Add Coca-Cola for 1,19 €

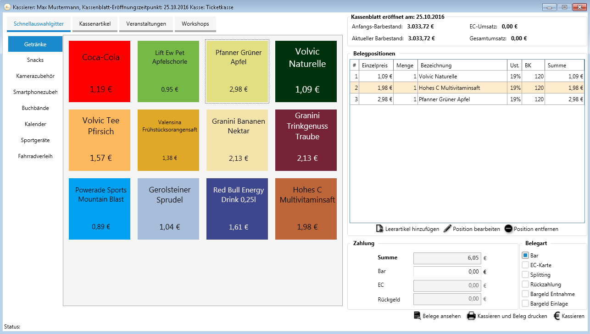(100, 71)
